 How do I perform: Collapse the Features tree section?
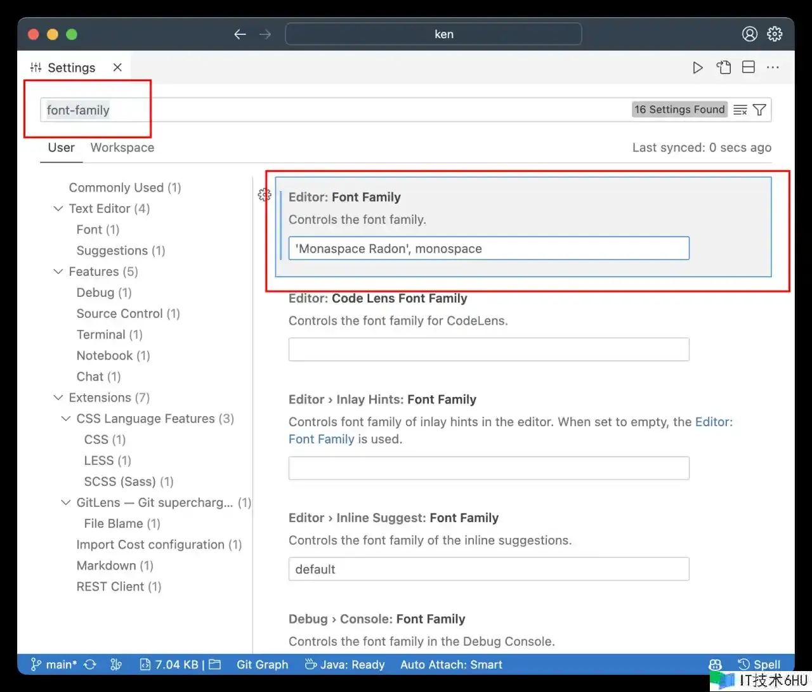58,271
